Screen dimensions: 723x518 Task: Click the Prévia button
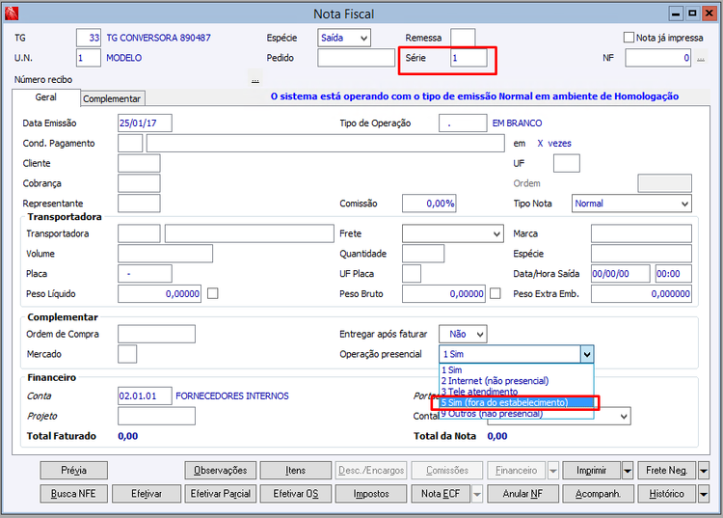coord(74,471)
